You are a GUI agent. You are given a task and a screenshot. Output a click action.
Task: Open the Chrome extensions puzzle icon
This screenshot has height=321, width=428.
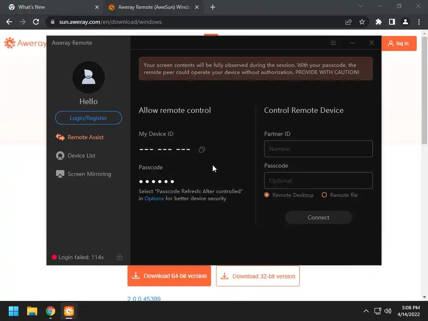point(379,22)
